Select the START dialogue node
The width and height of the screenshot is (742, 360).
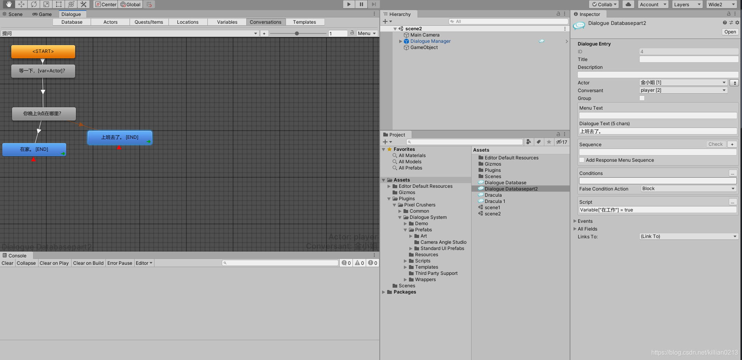click(43, 51)
